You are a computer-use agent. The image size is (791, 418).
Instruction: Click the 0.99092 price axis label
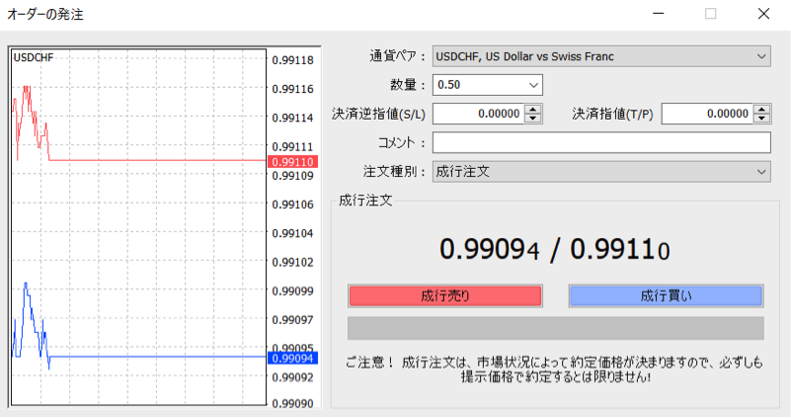tap(292, 377)
